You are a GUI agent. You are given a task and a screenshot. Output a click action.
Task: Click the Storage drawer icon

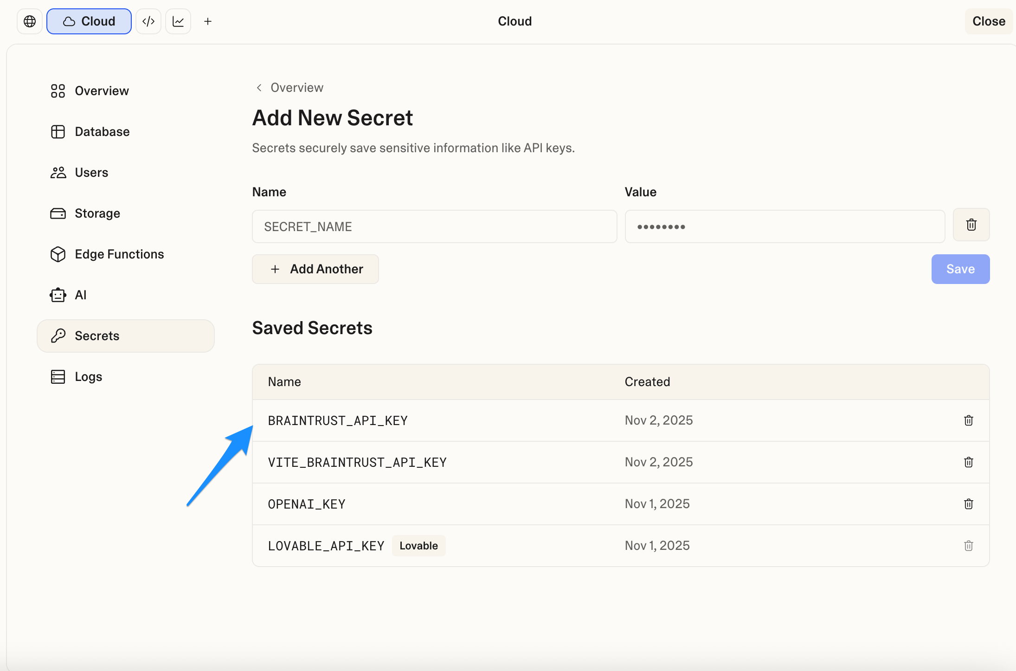coord(58,213)
